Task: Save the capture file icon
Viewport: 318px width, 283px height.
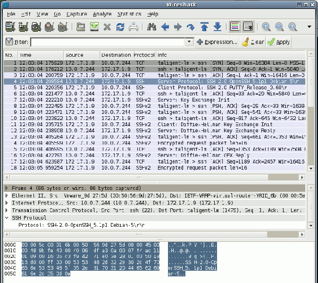Action: 94,27
